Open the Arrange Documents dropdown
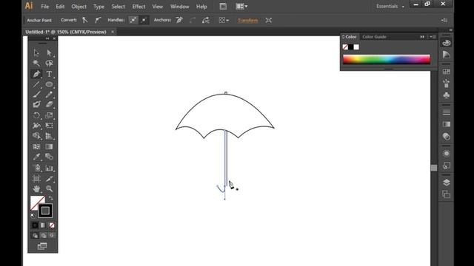 (241, 7)
